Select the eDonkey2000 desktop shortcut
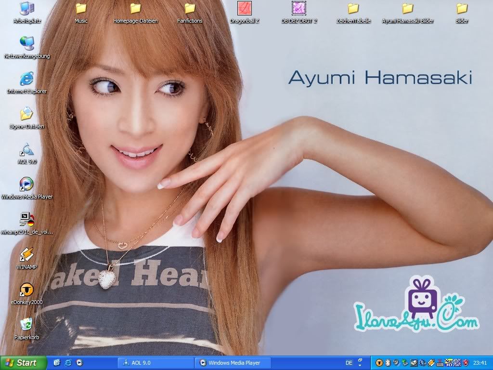Screen dimensions: 493x370 [x=27, y=294]
